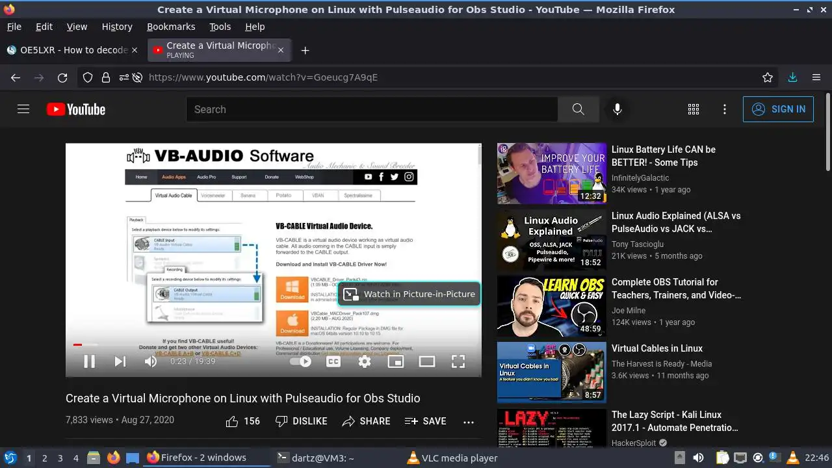Click Watch in Picture-in-Picture button
832x468 pixels.
[409, 294]
